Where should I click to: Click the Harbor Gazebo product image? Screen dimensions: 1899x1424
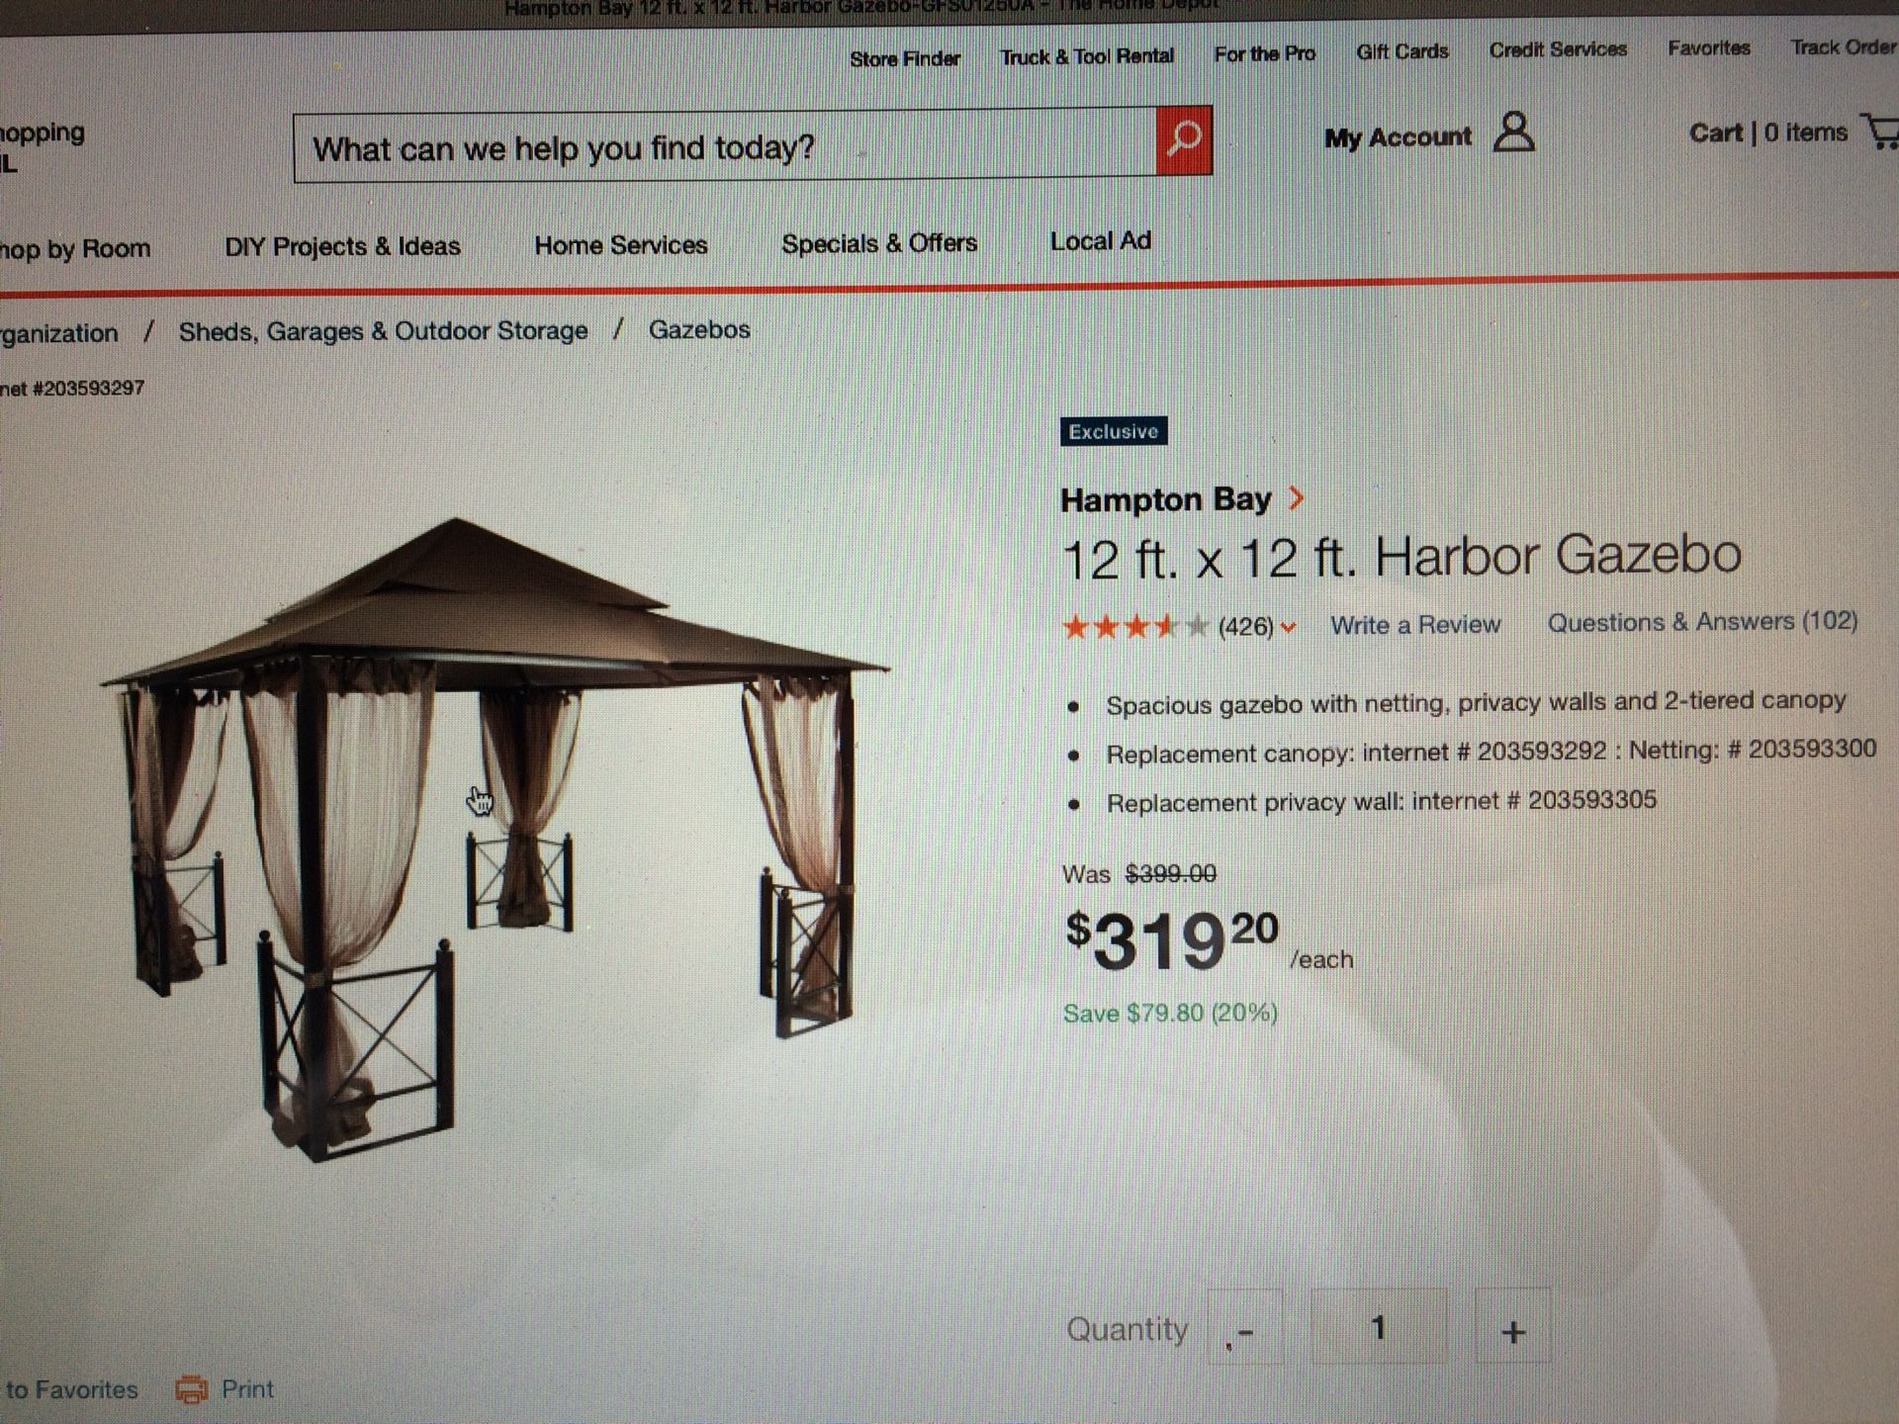pyautogui.click(x=495, y=839)
